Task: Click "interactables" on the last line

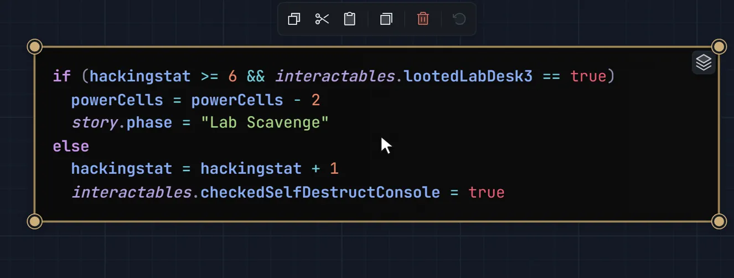Action: (x=131, y=193)
